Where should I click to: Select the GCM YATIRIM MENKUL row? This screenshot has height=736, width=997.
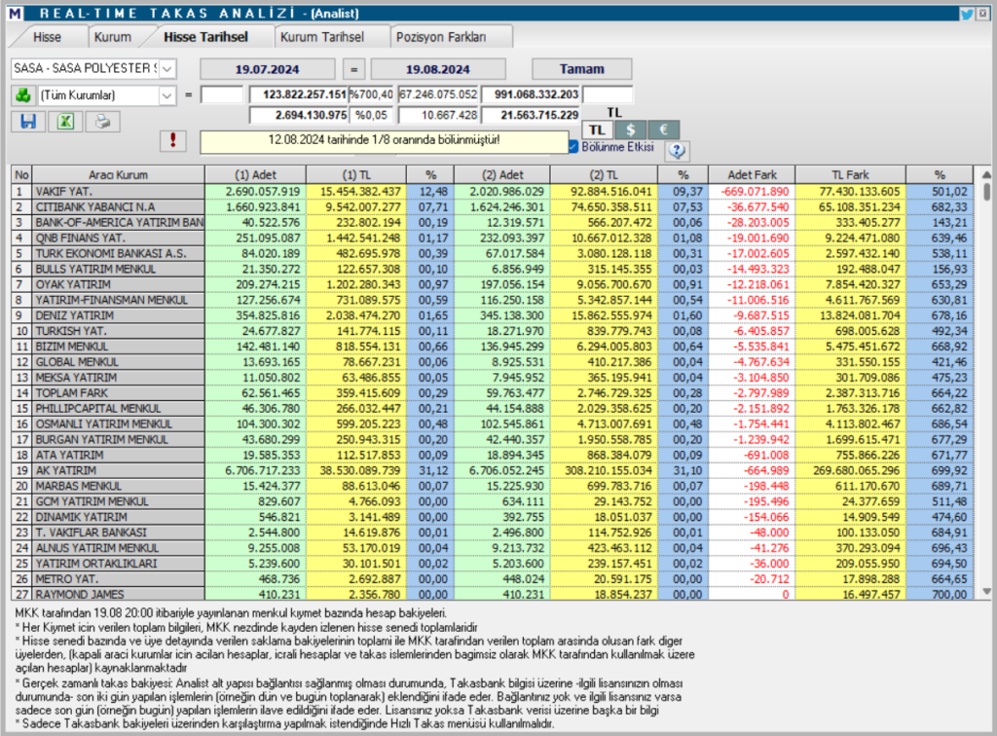pos(493,501)
